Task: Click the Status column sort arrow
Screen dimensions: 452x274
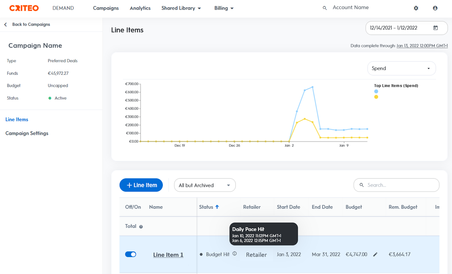Action: tap(217, 207)
